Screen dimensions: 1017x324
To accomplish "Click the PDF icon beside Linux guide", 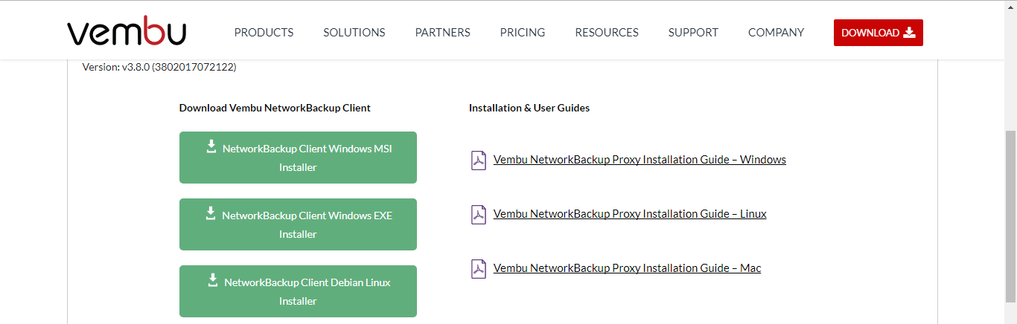I will (479, 214).
